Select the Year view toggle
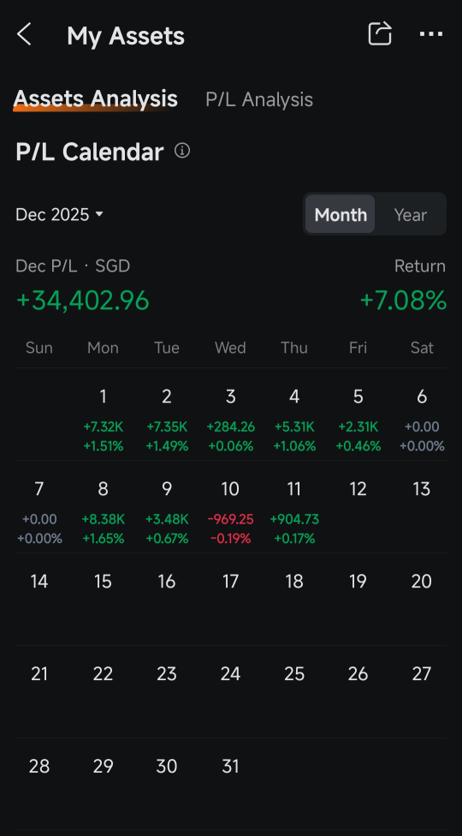The width and height of the screenshot is (462, 836). pyautogui.click(x=411, y=214)
